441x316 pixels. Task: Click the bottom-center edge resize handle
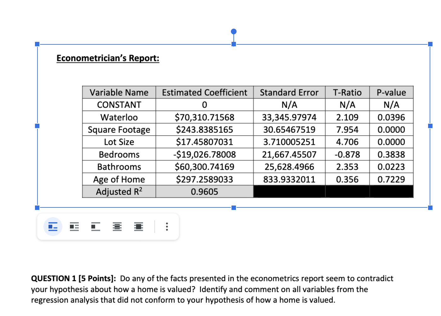click(x=234, y=208)
